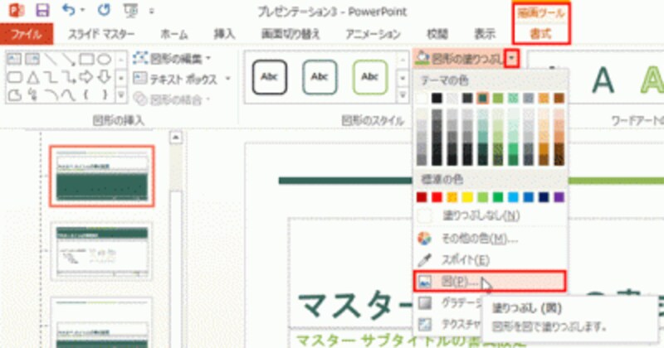The height and width of the screenshot is (348, 664).
Task: Pick the selected teal theme color swatch
Action: click(483, 98)
